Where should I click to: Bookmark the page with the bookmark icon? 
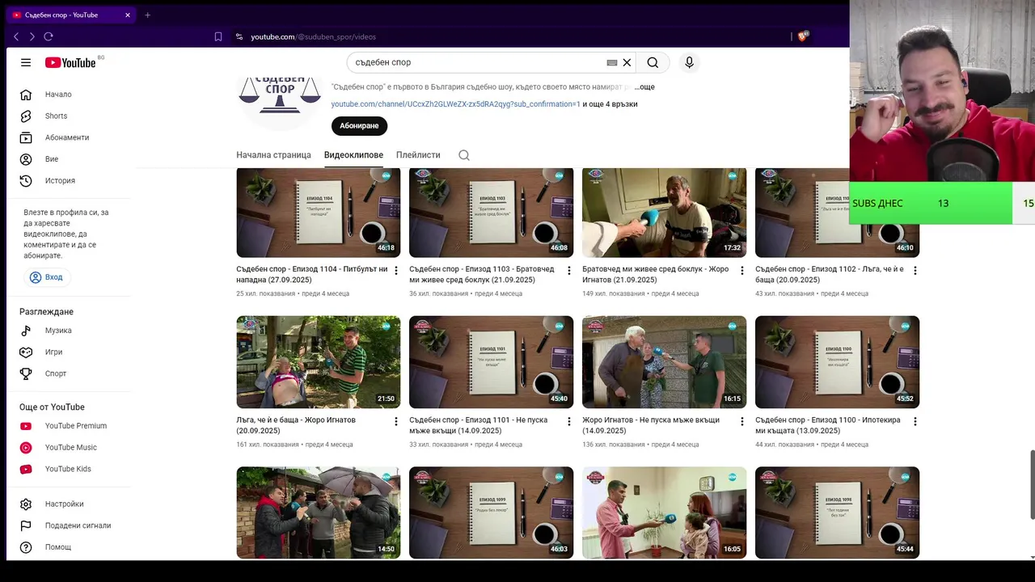[218, 36]
